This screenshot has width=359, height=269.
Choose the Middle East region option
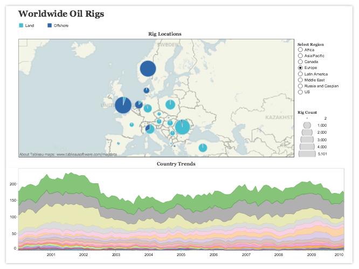tap(300, 80)
